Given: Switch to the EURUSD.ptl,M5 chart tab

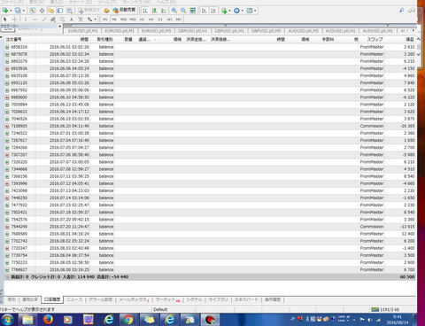Looking at the screenshot, I should point(156,31).
